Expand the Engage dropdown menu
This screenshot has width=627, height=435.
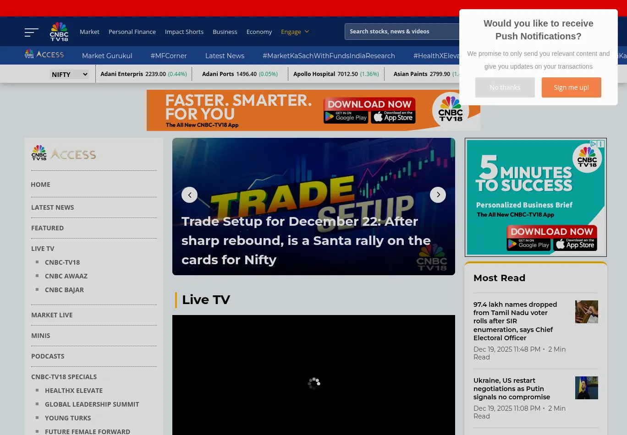[x=295, y=32]
